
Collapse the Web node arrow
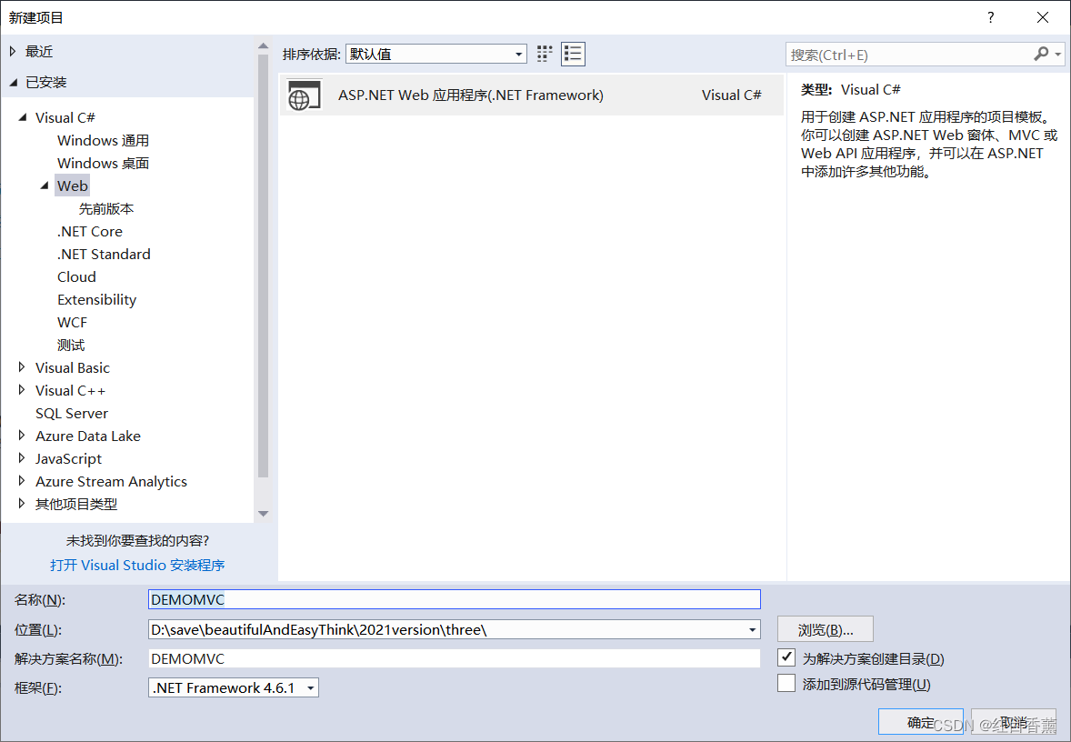(45, 185)
